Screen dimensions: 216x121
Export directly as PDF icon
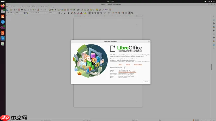[x=19, y=10]
